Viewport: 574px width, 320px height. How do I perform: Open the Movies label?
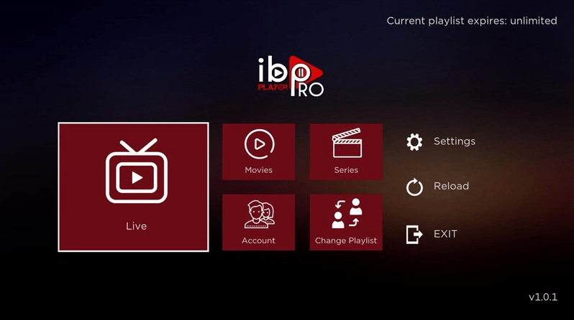(258, 170)
